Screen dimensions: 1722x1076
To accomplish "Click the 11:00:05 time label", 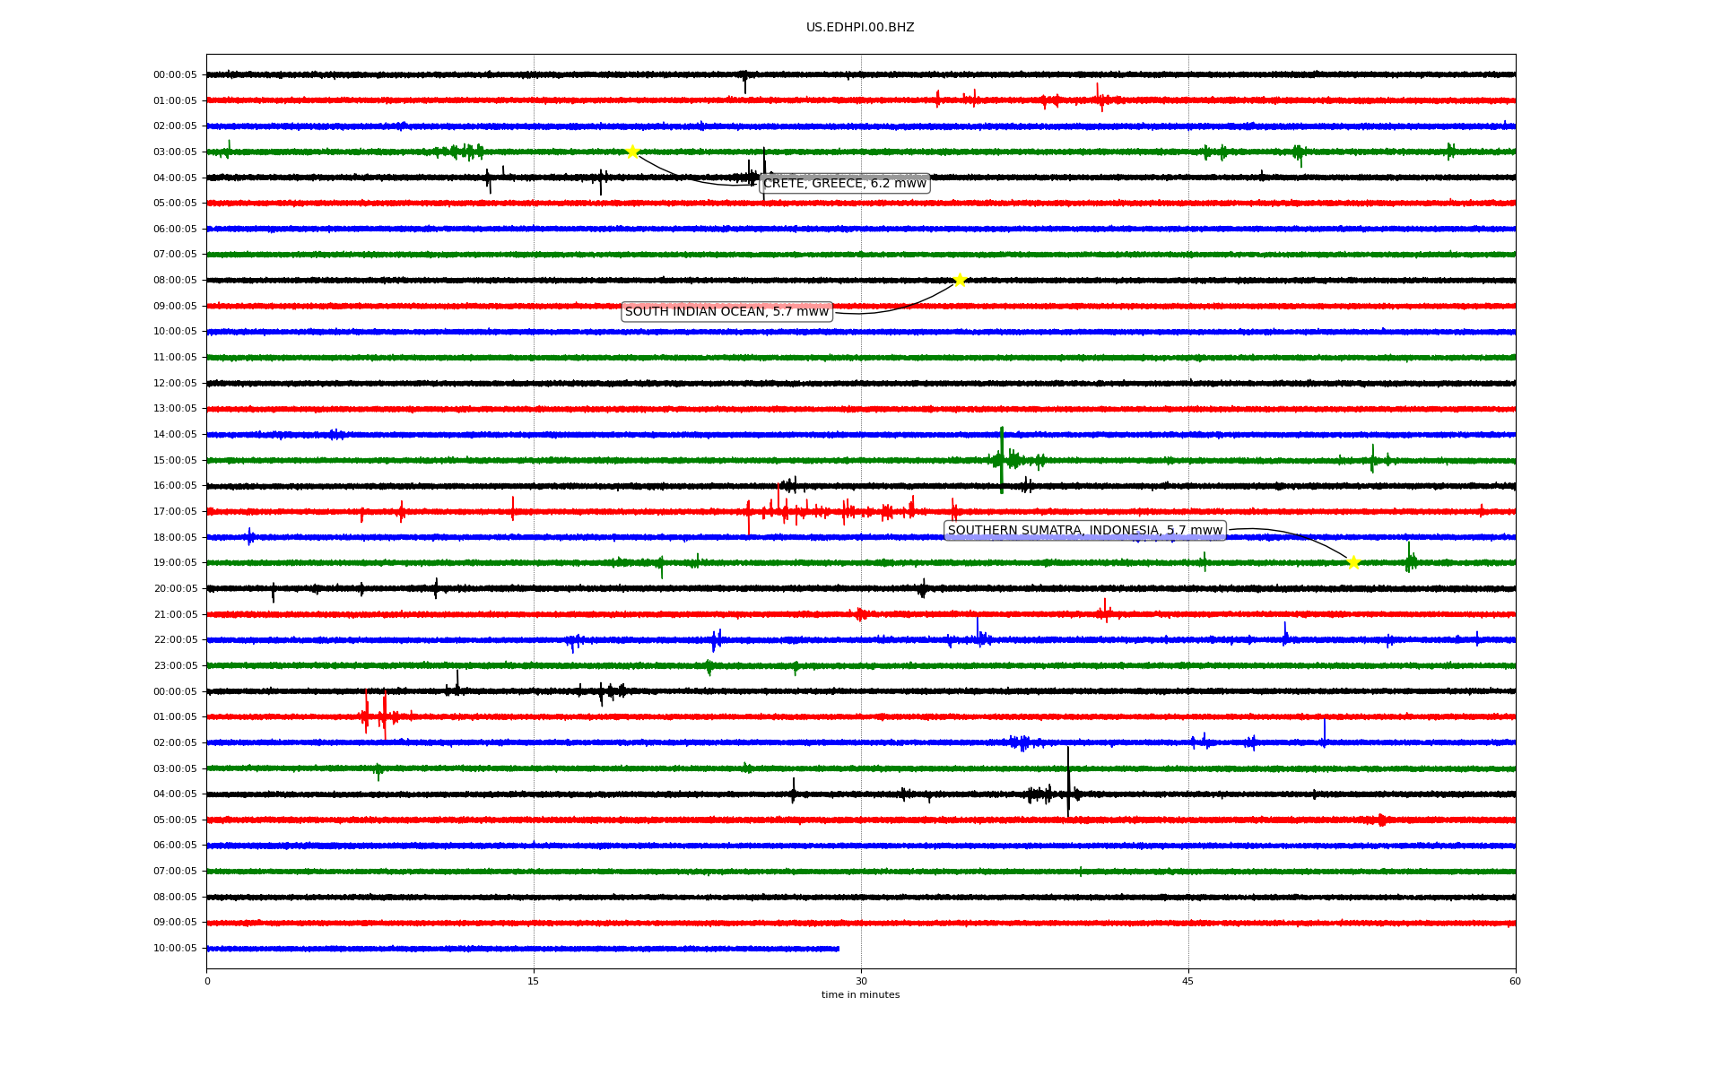I will pyautogui.click(x=175, y=358).
